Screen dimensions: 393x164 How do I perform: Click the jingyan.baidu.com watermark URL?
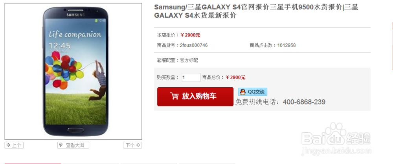[x=336, y=151]
